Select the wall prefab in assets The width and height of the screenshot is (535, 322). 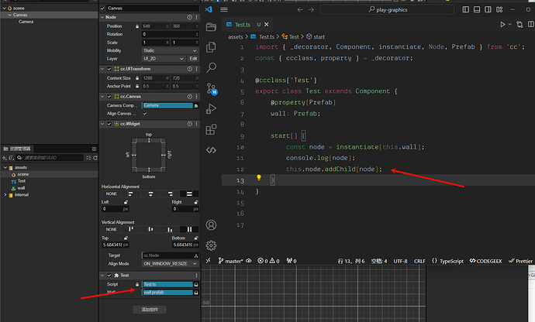(22, 187)
